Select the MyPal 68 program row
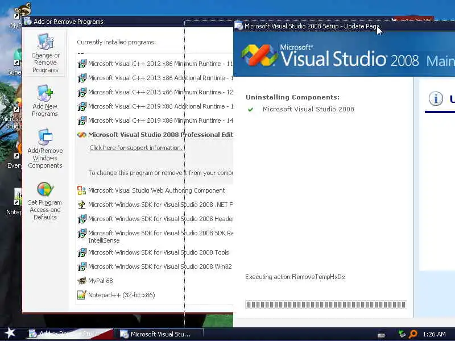This screenshot has width=455, height=341. (x=155, y=281)
